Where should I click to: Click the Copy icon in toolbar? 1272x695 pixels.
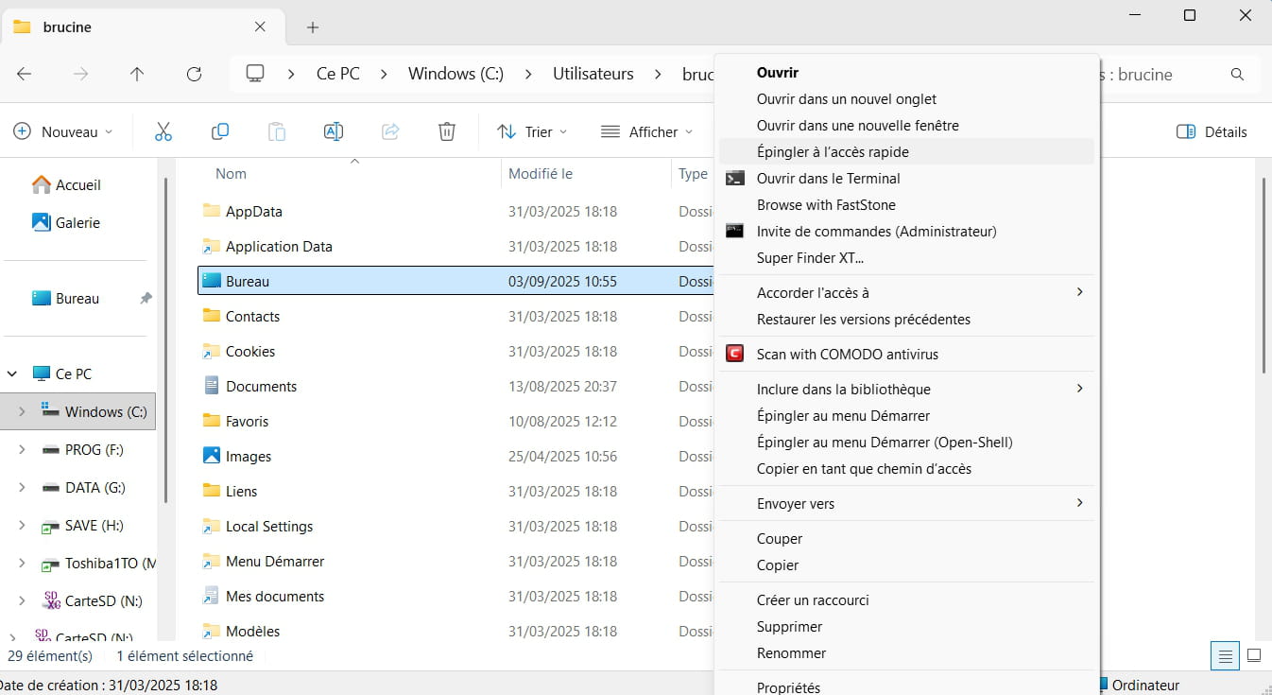click(220, 131)
